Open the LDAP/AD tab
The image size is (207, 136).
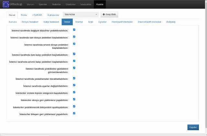click(37, 15)
